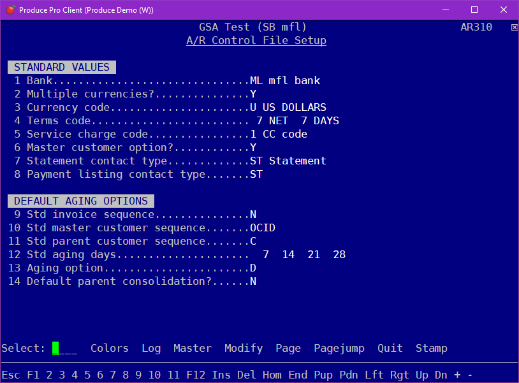Click the Default parent consolidation row
The image size is (519, 383).
pos(132,282)
